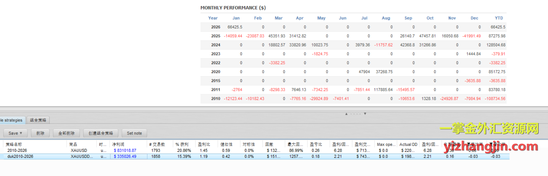Click the 2024 year row label

[x=216, y=45]
